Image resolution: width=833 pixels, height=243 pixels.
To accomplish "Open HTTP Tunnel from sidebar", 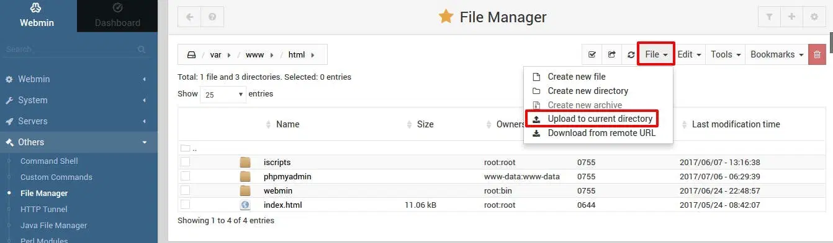I will (x=44, y=210).
